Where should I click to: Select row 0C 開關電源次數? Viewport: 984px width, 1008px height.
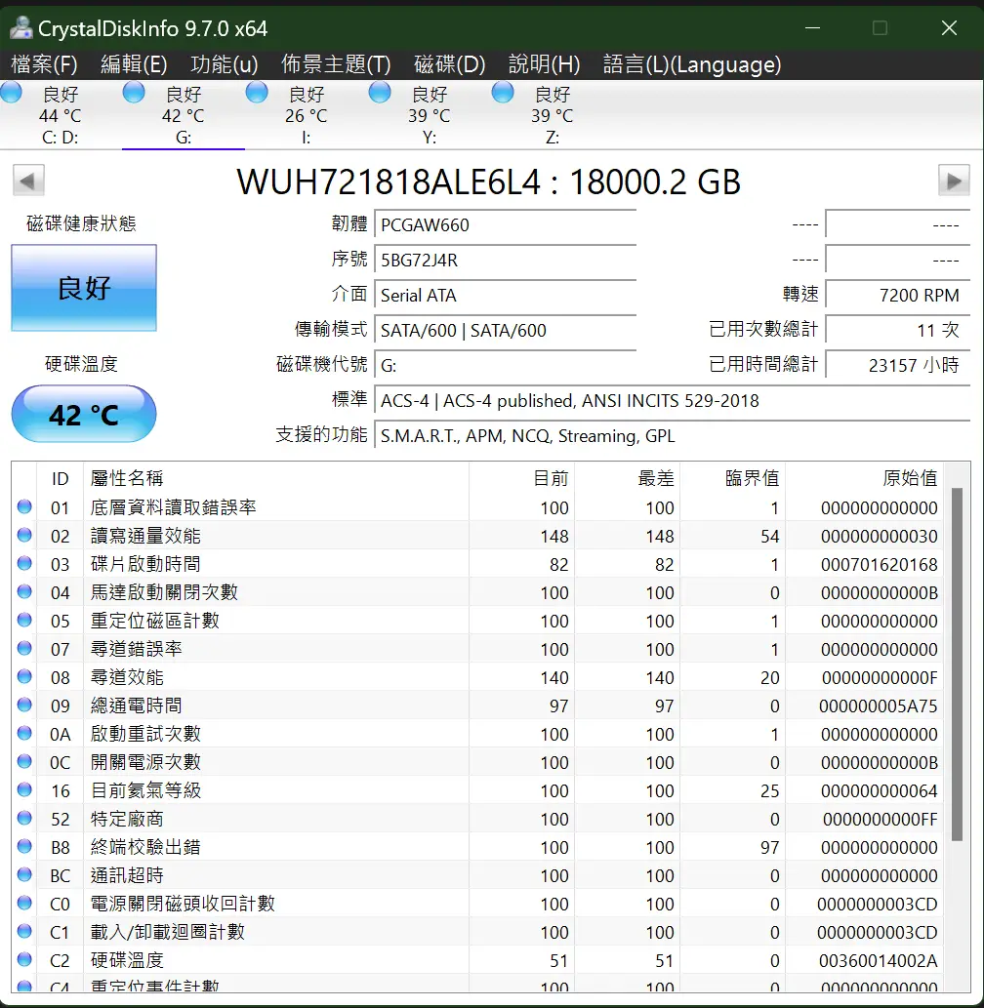[477, 762]
